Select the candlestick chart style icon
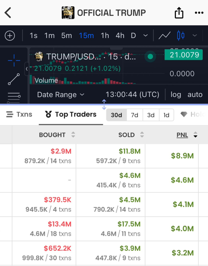The image size is (208, 266). click(x=181, y=35)
